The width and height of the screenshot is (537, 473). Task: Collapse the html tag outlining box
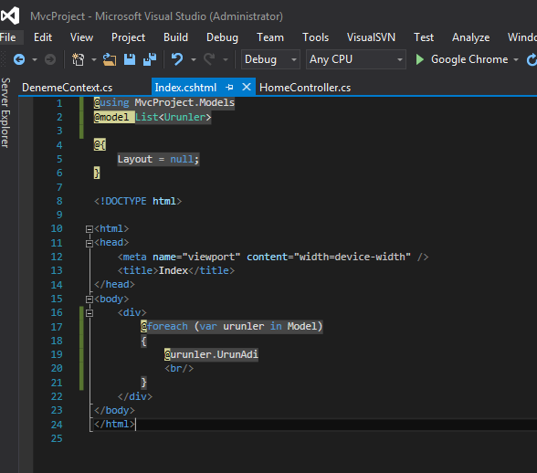89,229
